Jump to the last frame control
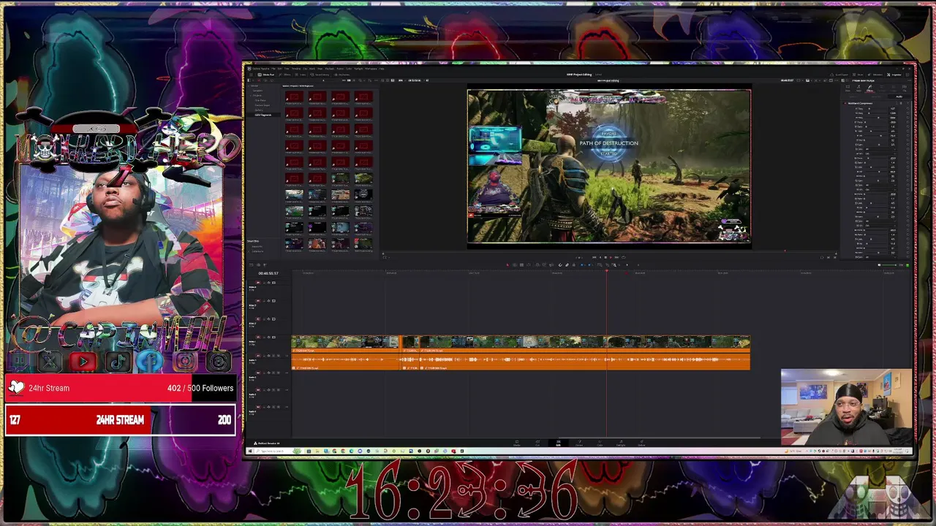The width and height of the screenshot is (936, 526). [x=616, y=257]
